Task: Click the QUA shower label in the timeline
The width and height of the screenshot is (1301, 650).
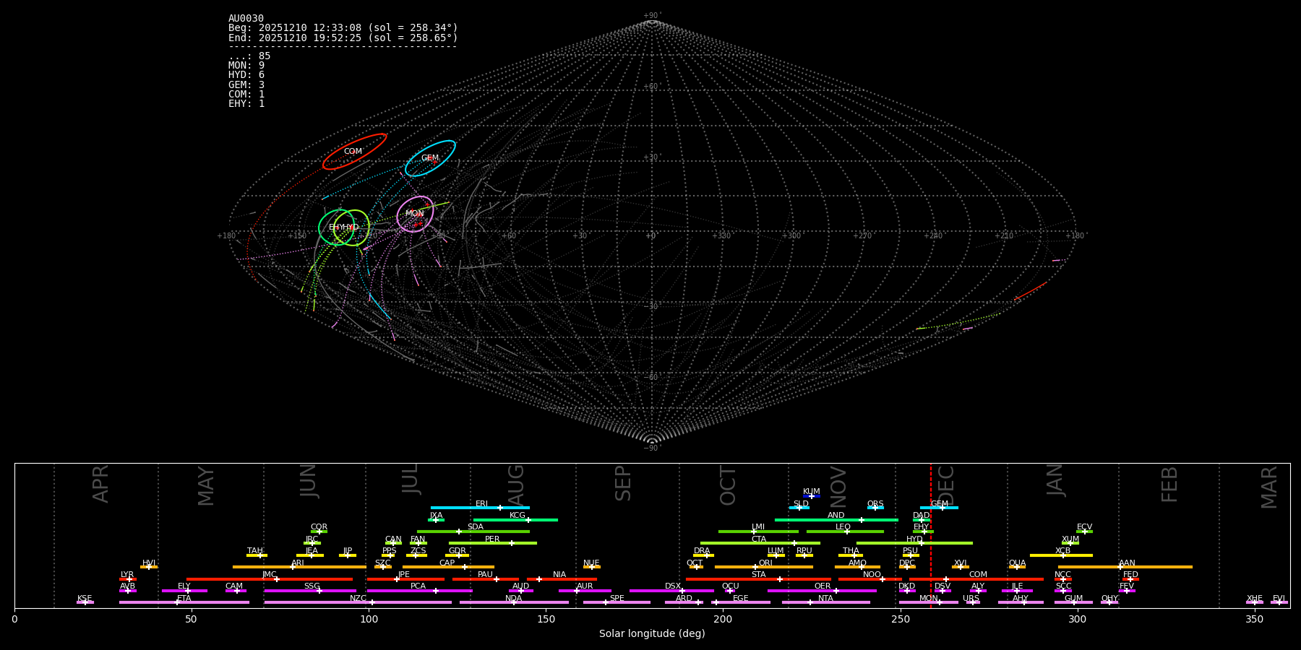Action: coord(1018,563)
